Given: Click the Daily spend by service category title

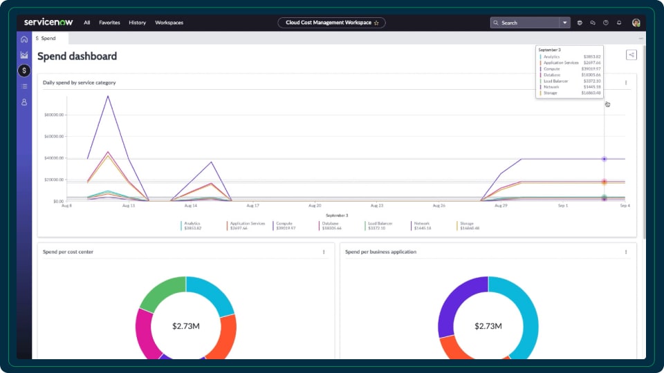Looking at the screenshot, I should click(79, 83).
